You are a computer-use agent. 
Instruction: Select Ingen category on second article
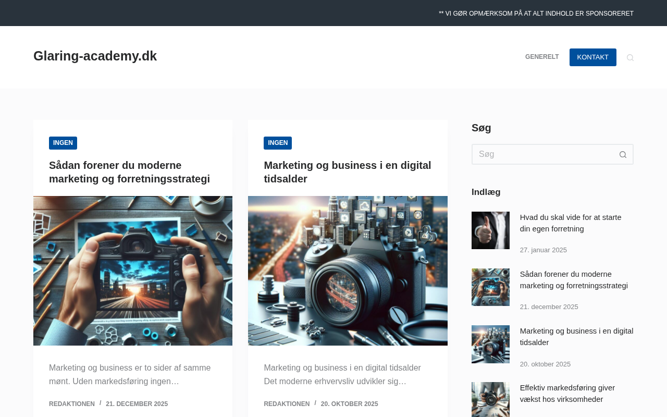[x=278, y=143]
